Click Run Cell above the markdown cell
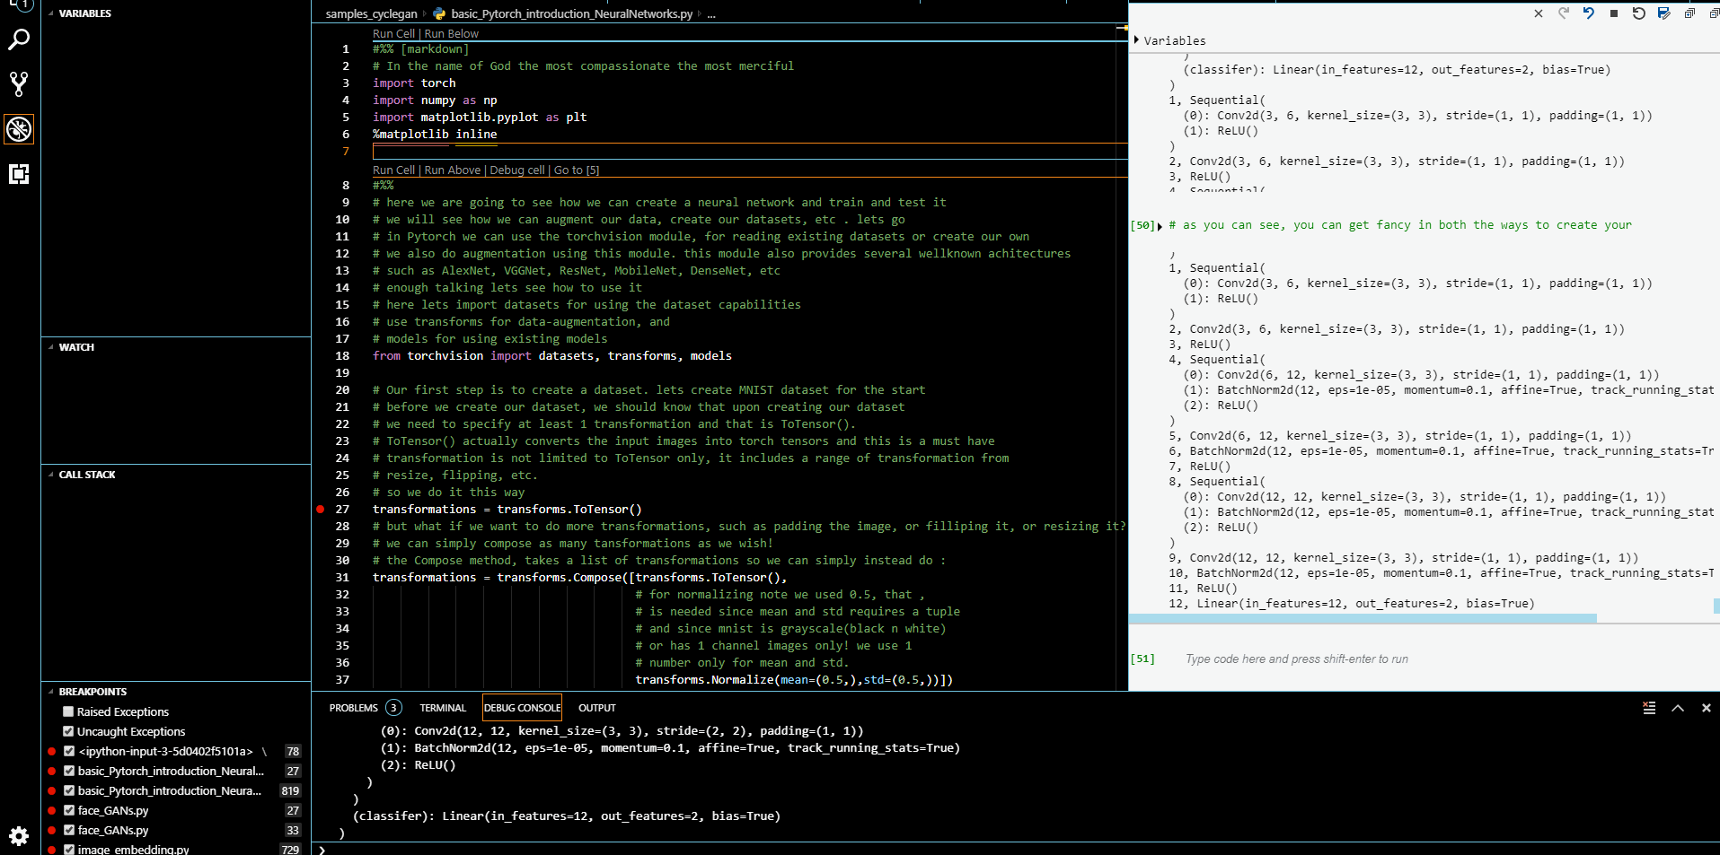Screen dimensions: 1720x855 click(393, 33)
